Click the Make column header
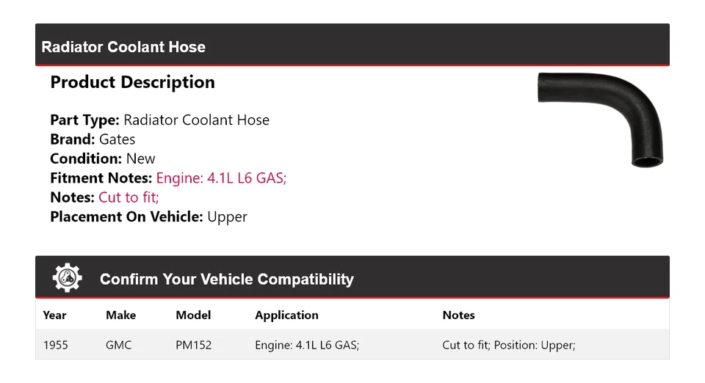 click(x=120, y=315)
